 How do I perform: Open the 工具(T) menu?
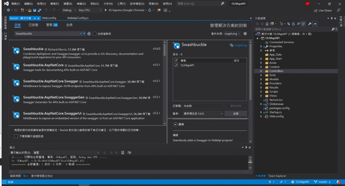[x=121, y=4]
